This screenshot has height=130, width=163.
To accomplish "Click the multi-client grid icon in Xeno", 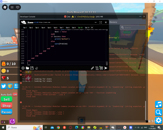I will [x=101, y=68].
